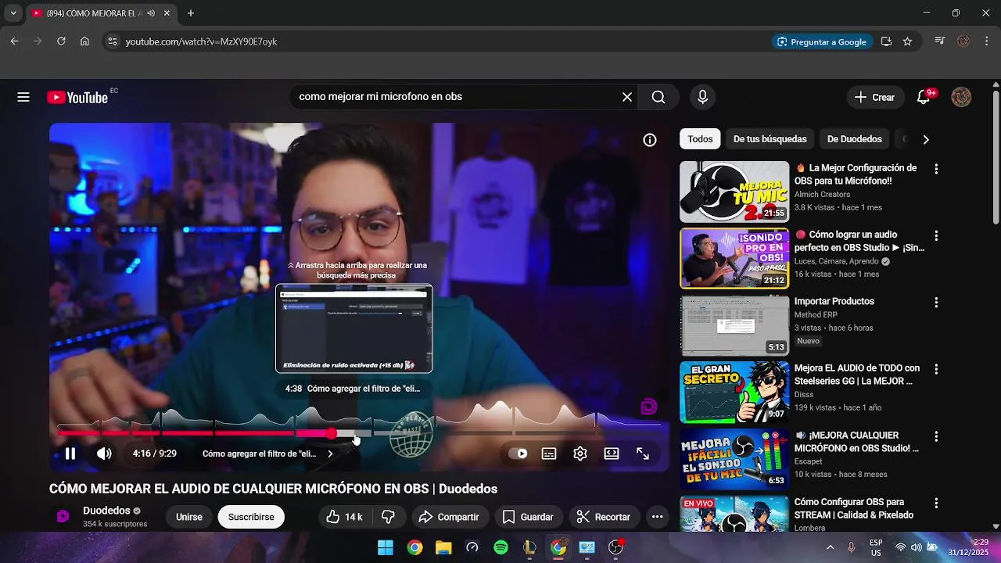Go back in browser
The image size is (1001, 563).
[14, 41]
